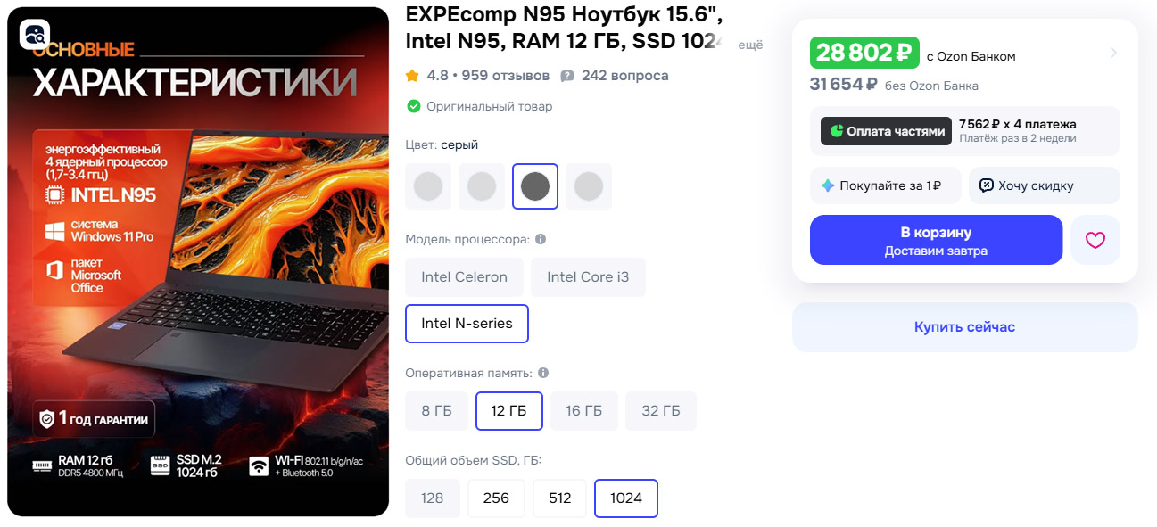This screenshot has height=527, width=1157.
Task: Choose Intel Core i3 processor model
Action: click(x=588, y=277)
